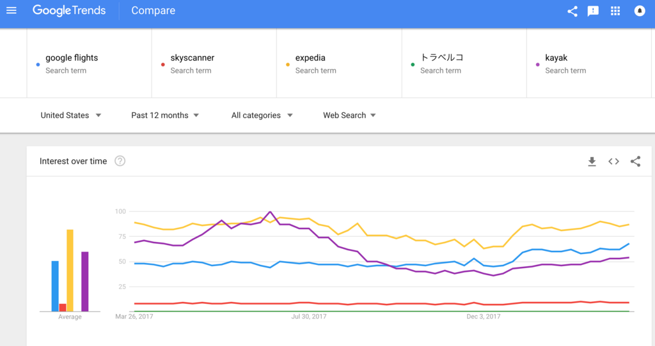Open the Interest over time help icon

(x=120, y=161)
